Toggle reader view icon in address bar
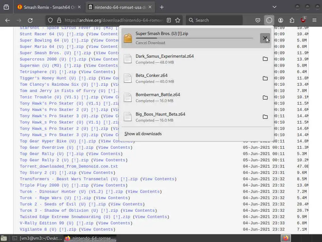The image size is (322, 242). [x=169, y=20]
